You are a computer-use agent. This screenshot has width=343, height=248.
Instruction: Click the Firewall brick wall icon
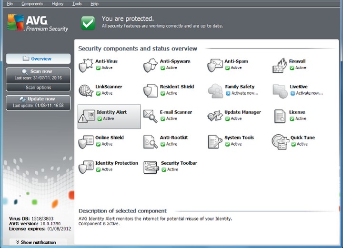coord(280,65)
